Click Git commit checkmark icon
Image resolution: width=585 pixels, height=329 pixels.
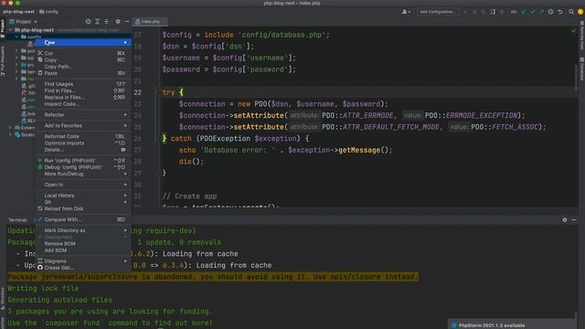(533, 12)
